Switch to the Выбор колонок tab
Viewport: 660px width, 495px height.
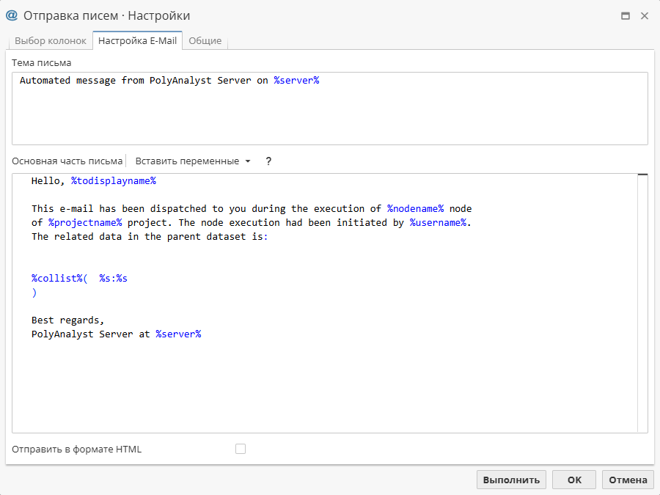click(50, 41)
